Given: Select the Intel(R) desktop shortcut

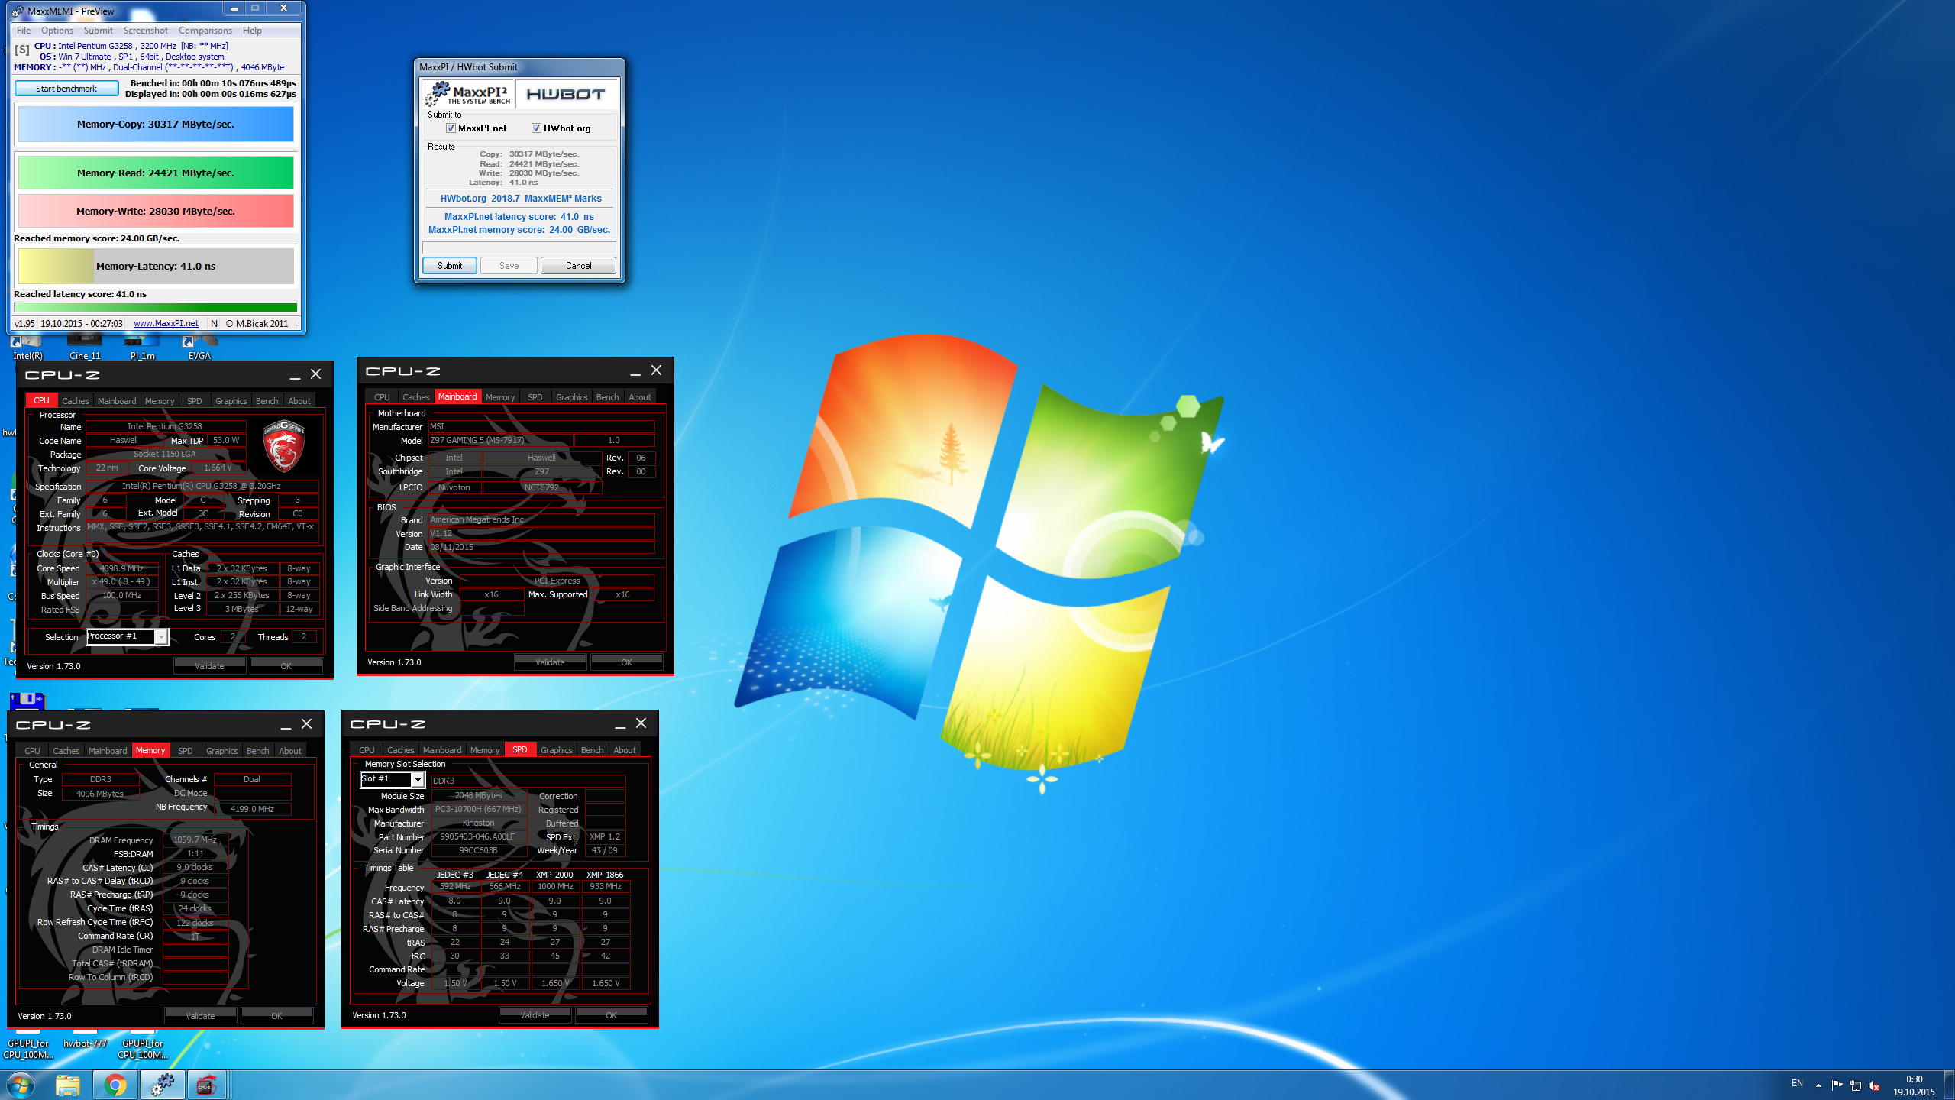Looking at the screenshot, I should coord(27,348).
